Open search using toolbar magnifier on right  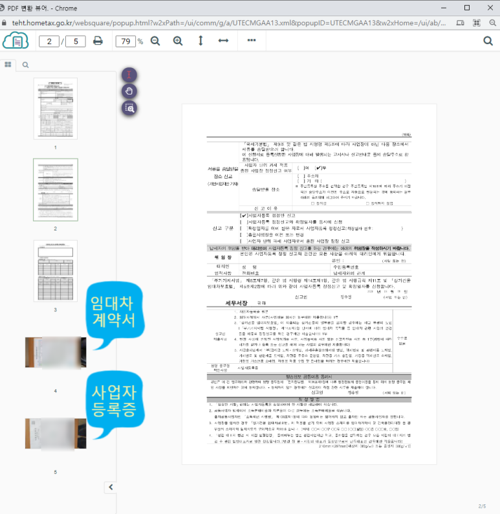[488, 41]
